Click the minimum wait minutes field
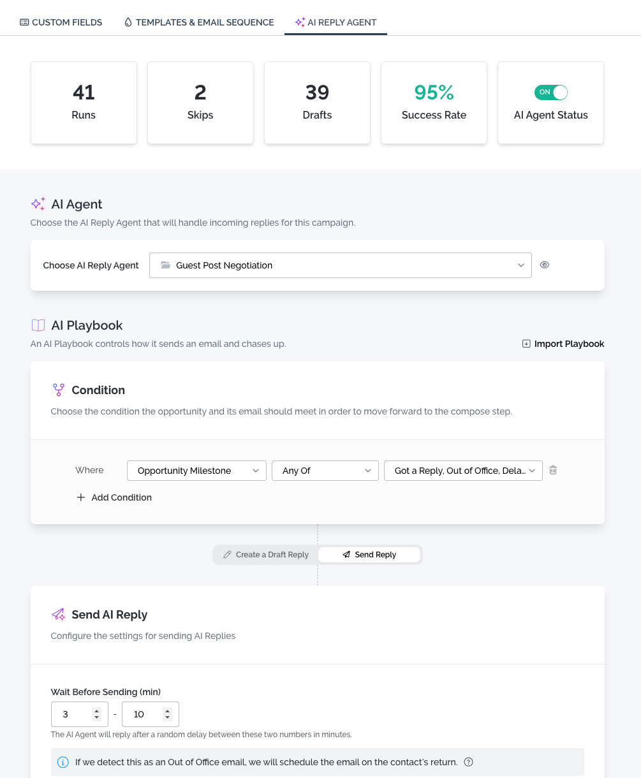This screenshot has width=641, height=778. [80, 714]
